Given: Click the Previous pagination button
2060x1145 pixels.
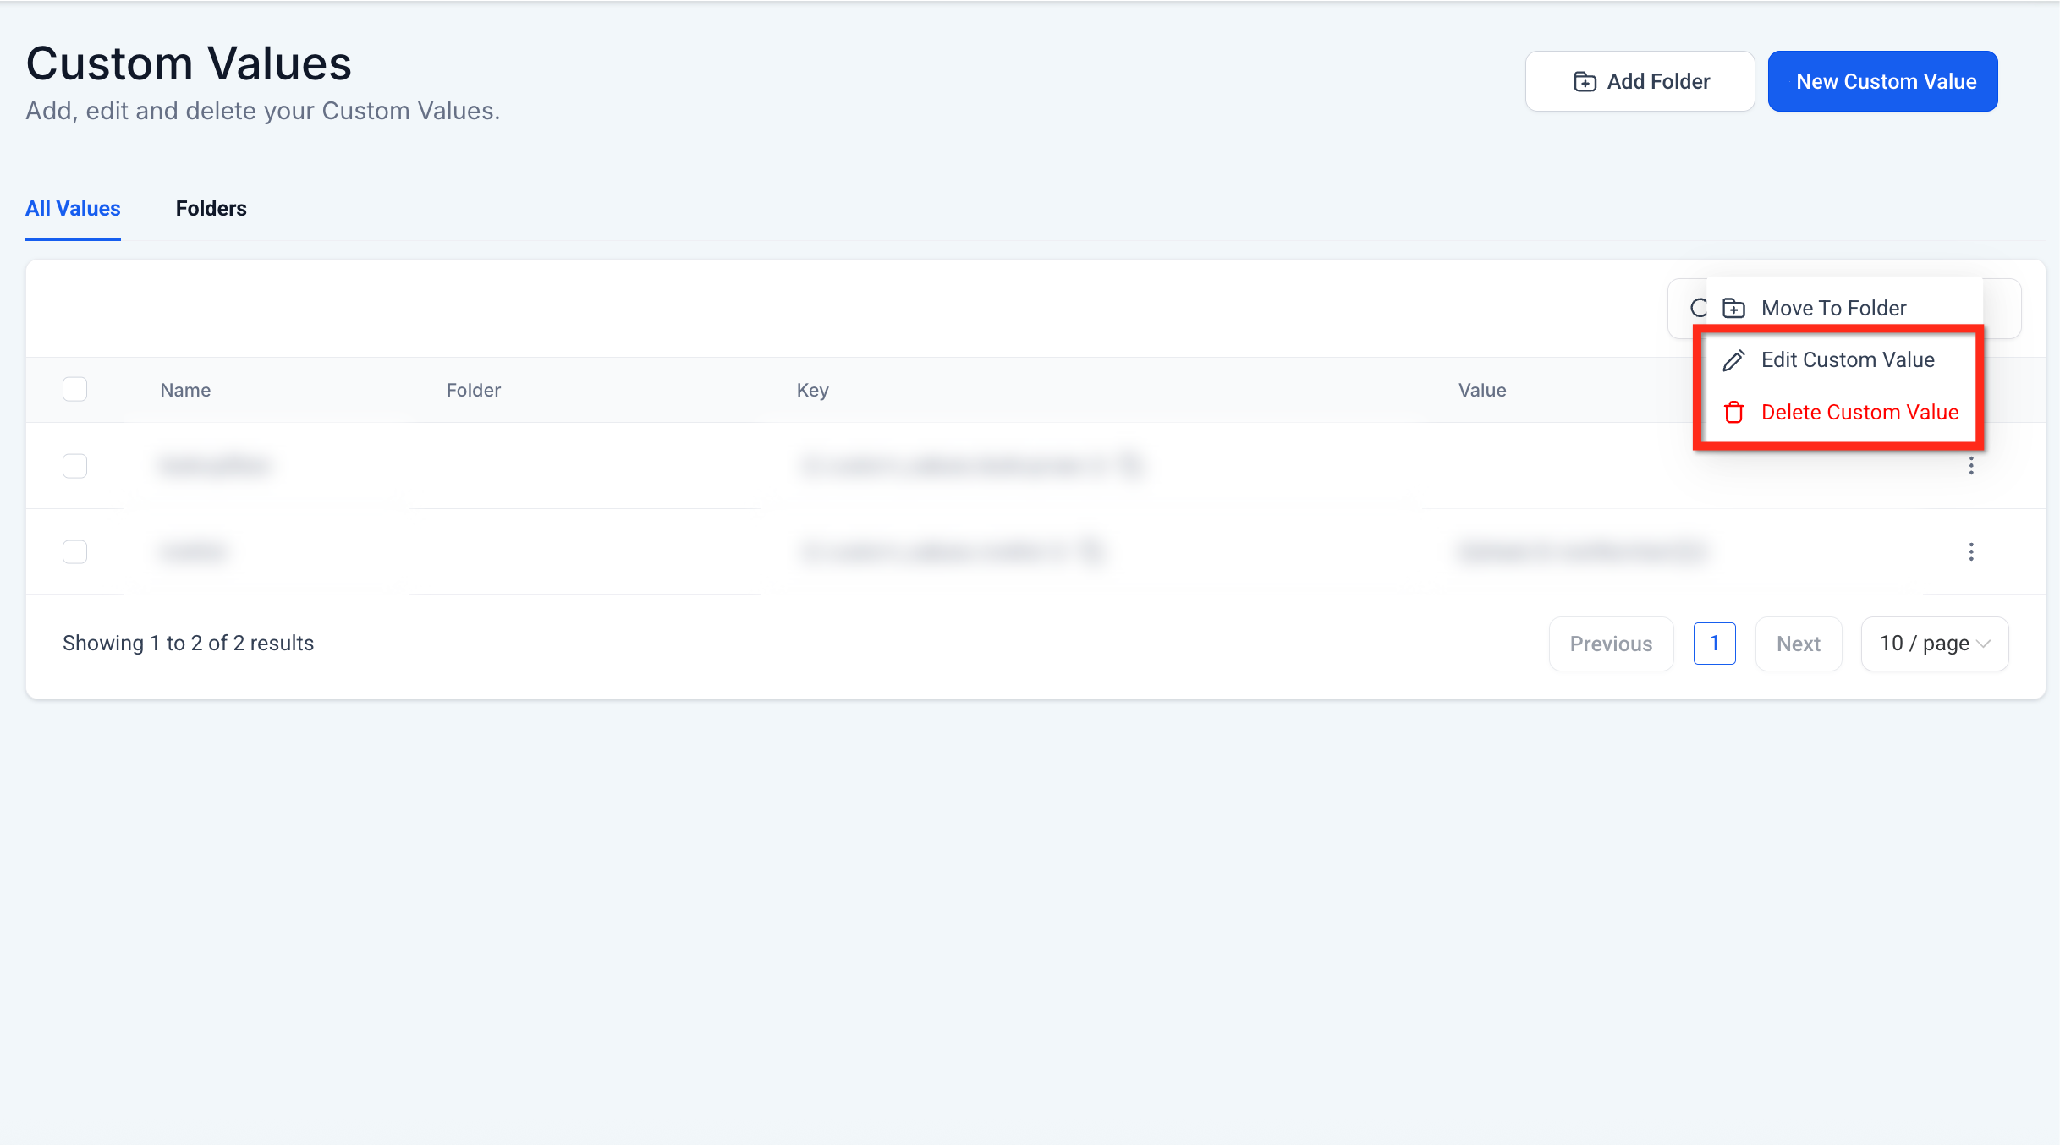Looking at the screenshot, I should coord(1611,644).
